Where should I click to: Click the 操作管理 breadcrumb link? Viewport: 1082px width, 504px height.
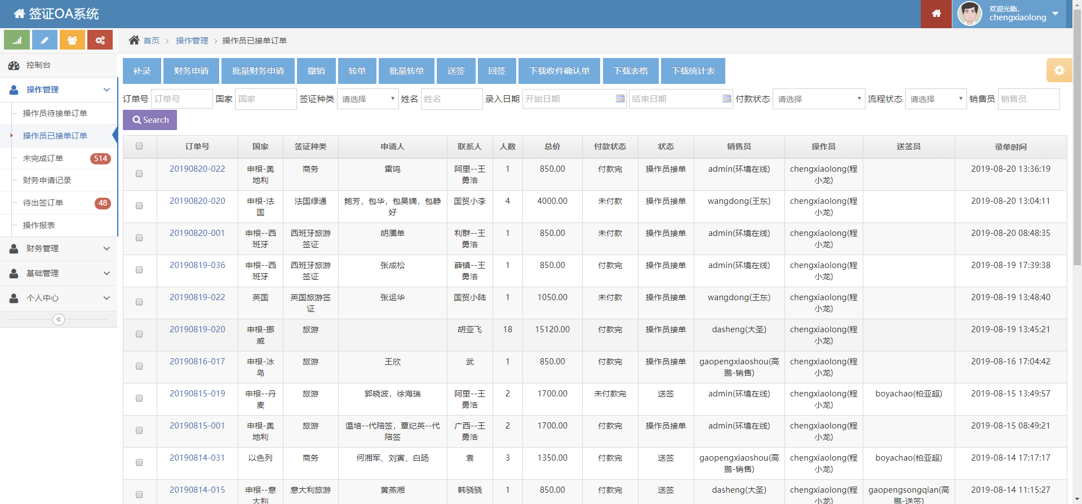click(192, 41)
